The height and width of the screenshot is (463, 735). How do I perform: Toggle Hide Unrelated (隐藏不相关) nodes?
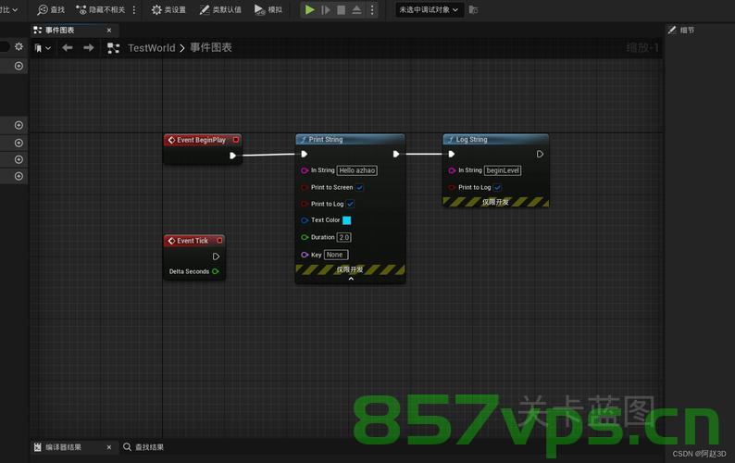tap(100, 9)
